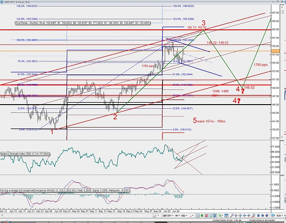The width and height of the screenshot is (286, 223).
Task: Click the red '162.73- 162.93' annotation
Action: (x=197, y=28)
